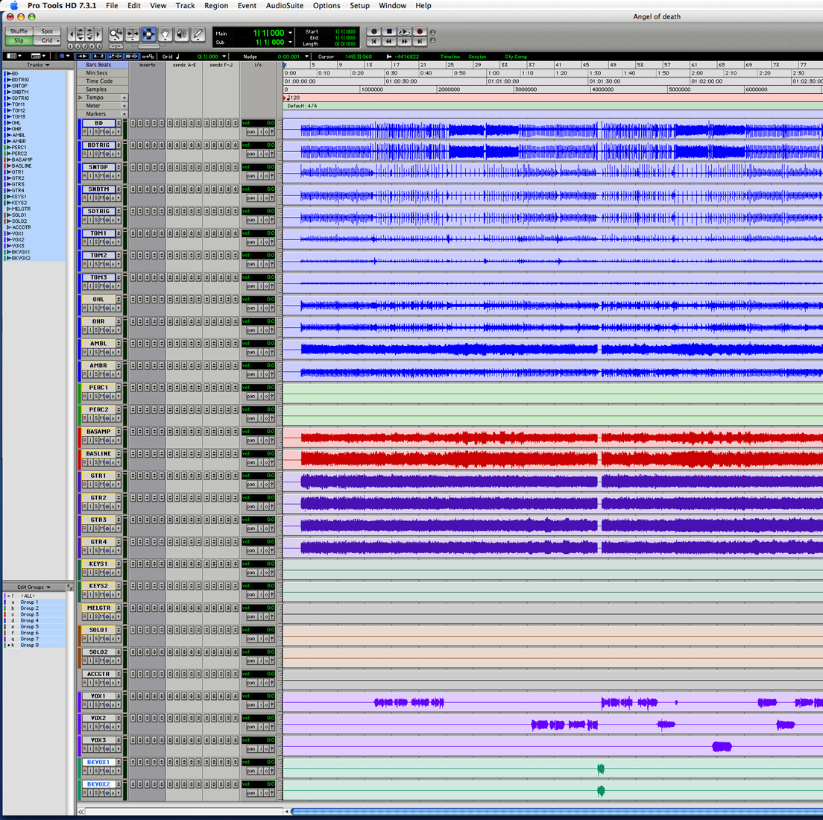Click audio waveform zoom height button
This screenshot has width=823, height=820.
(x=81, y=34)
